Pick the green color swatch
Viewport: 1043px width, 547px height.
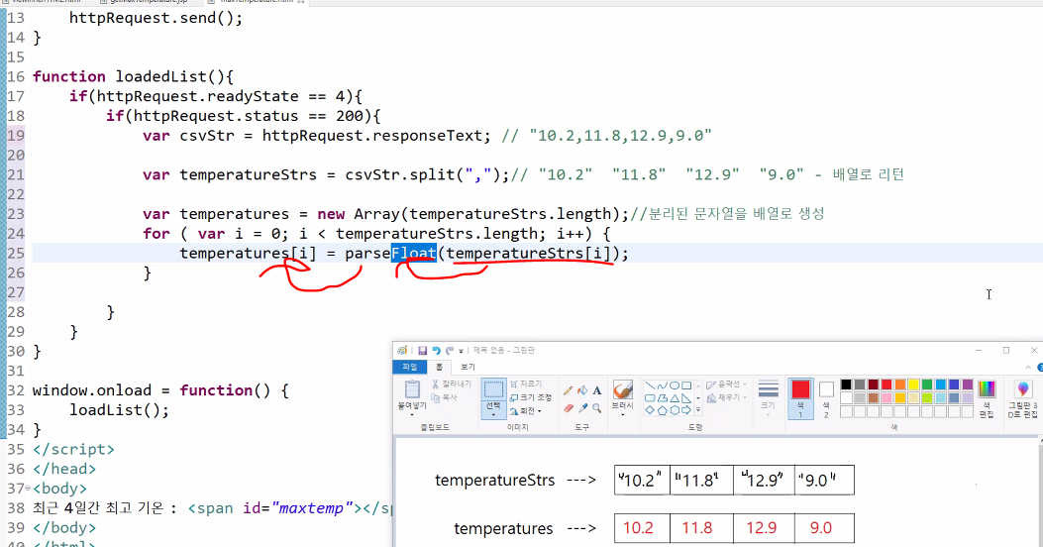927,384
